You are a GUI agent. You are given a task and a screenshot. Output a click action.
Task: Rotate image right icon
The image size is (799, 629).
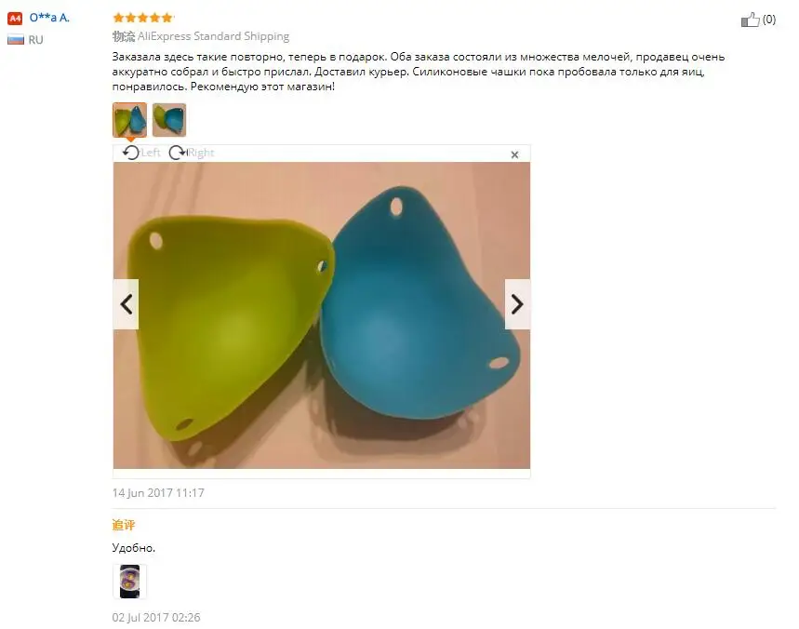pyautogui.click(x=178, y=153)
